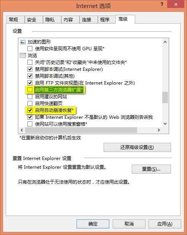The height and width of the screenshot is (235, 187).
Task: Click the scroll left arrow in settings list
Action: [22, 130]
